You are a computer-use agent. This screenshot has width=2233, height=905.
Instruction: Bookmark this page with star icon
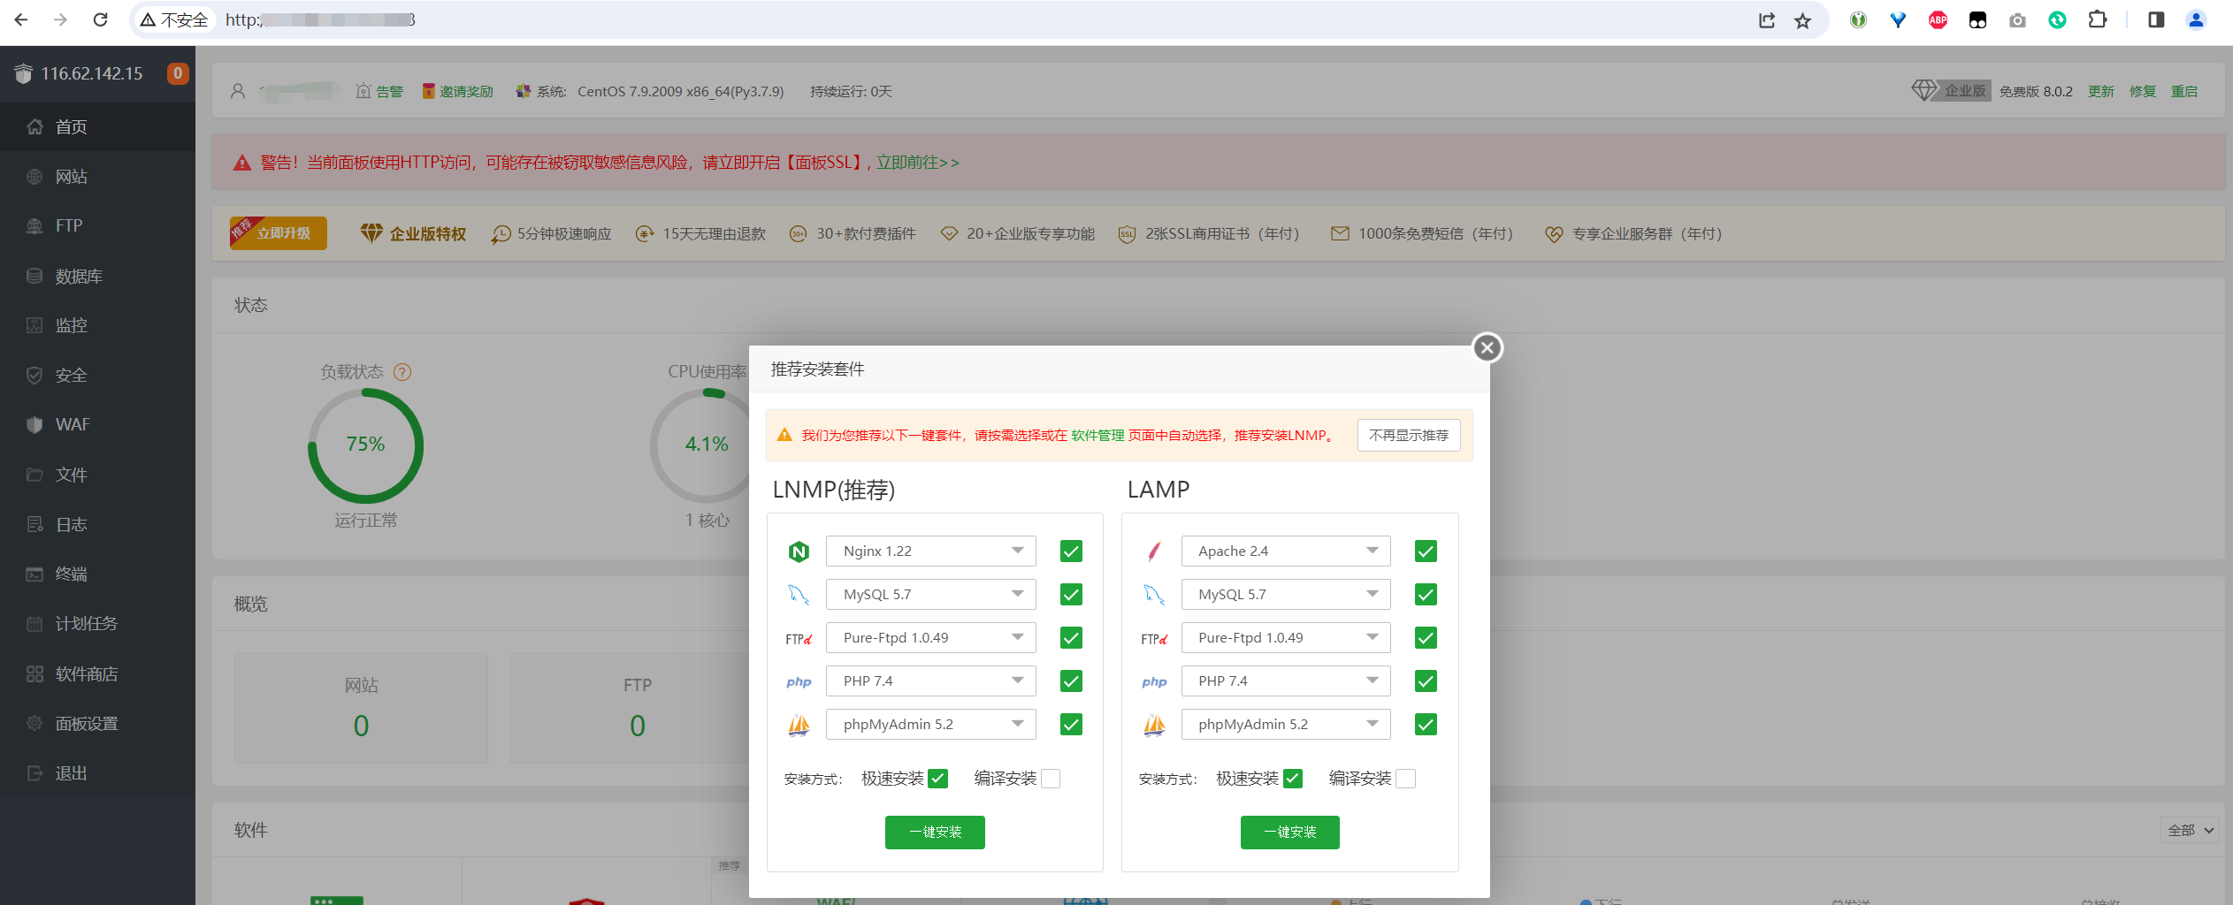point(1802,20)
